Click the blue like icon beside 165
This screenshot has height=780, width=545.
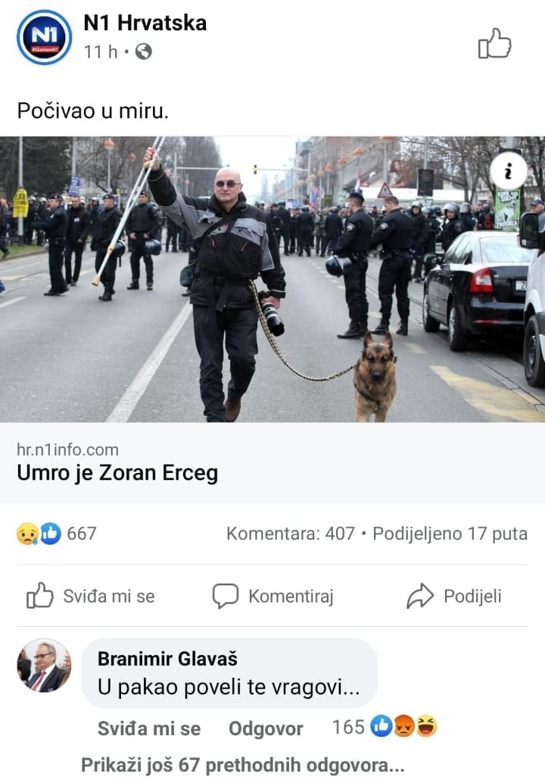click(381, 727)
